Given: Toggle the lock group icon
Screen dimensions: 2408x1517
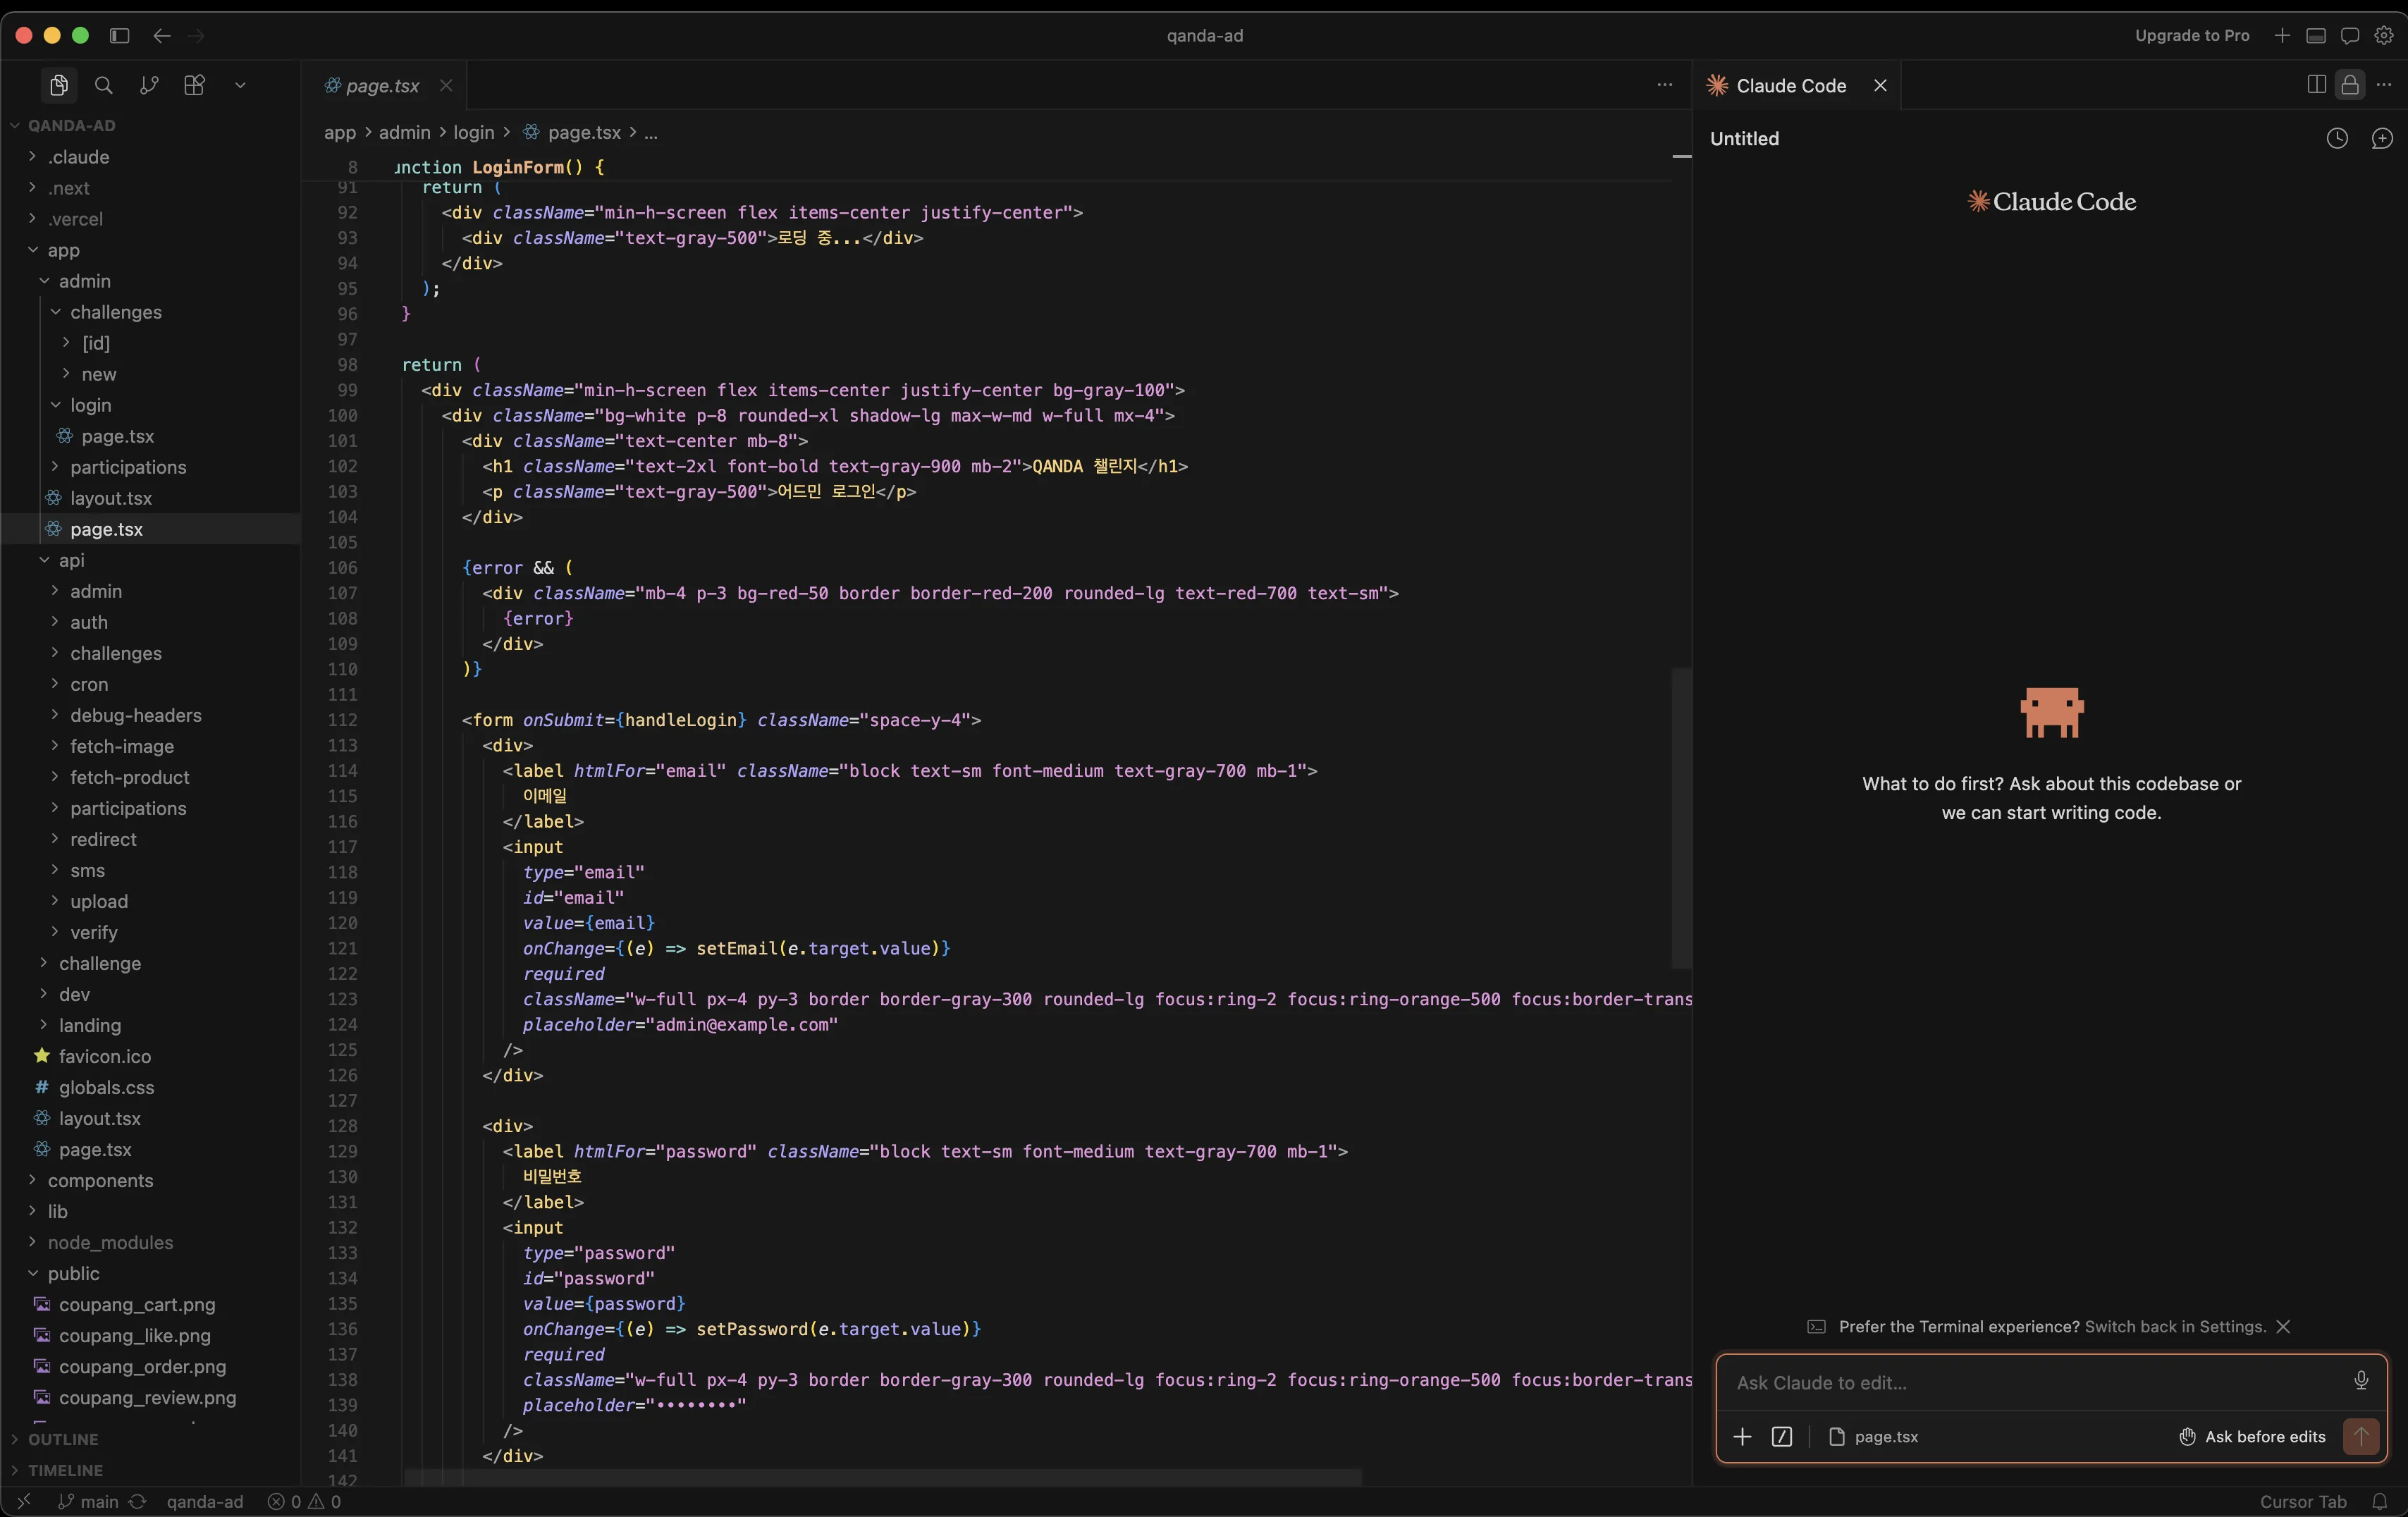Looking at the screenshot, I should click(2350, 85).
